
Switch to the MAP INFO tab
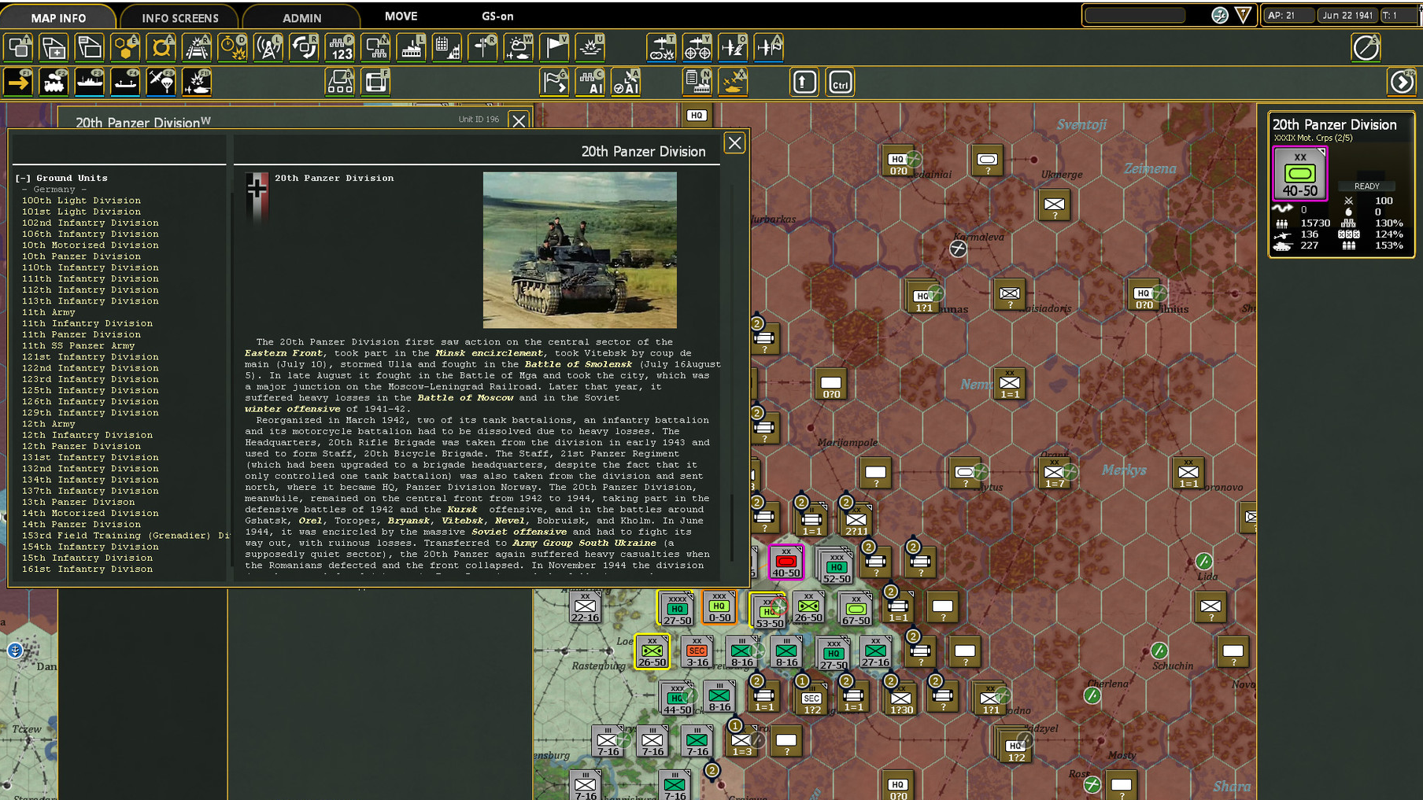58,17
